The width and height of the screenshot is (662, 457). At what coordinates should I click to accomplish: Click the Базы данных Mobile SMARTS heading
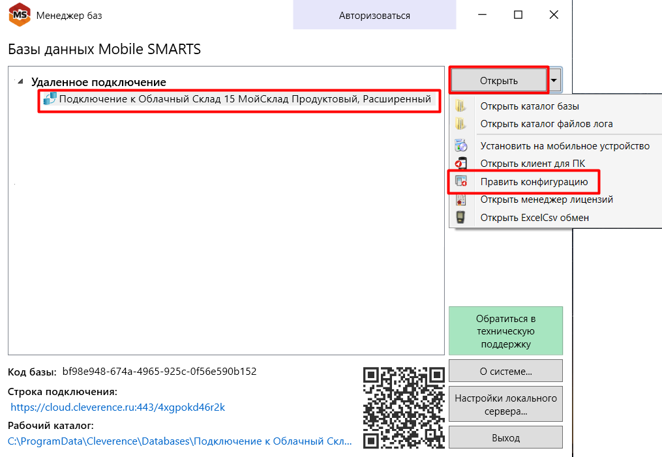104,50
